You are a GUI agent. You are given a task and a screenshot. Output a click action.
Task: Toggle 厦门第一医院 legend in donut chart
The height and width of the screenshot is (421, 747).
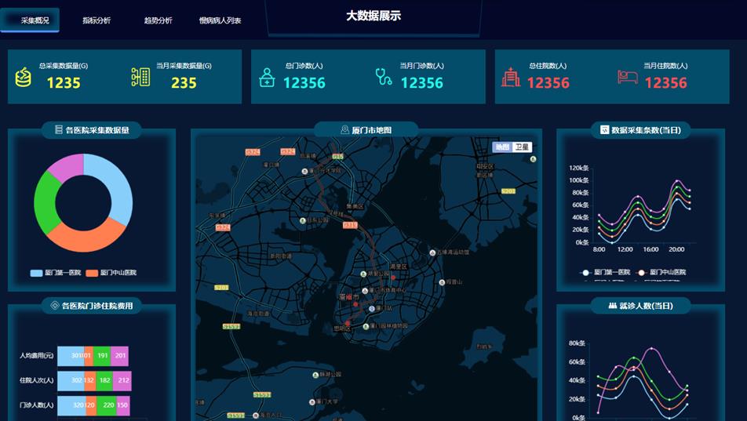point(56,273)
